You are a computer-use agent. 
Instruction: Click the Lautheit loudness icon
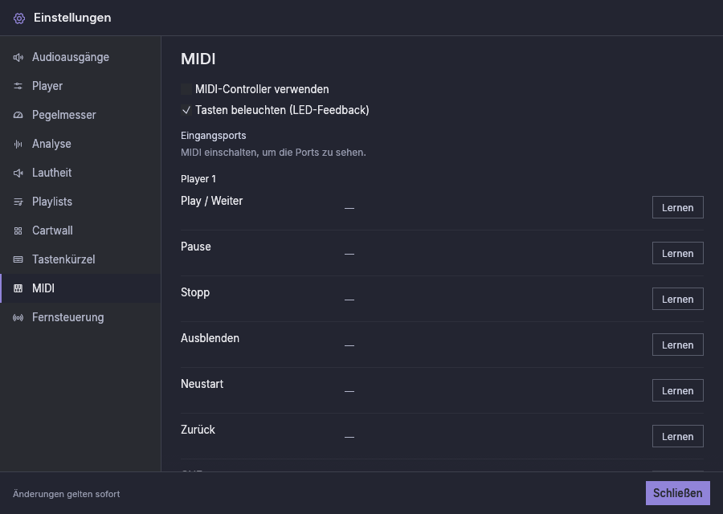click(x=18, y=173)
